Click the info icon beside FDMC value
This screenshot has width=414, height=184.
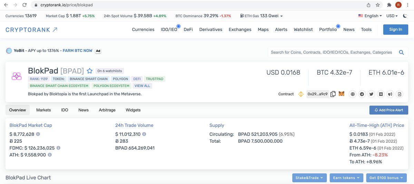(58, 148)
